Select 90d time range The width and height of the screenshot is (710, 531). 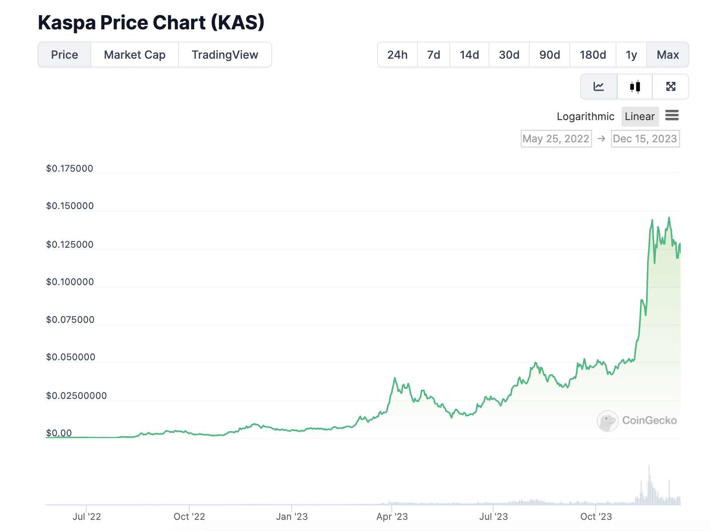(550, 55)
